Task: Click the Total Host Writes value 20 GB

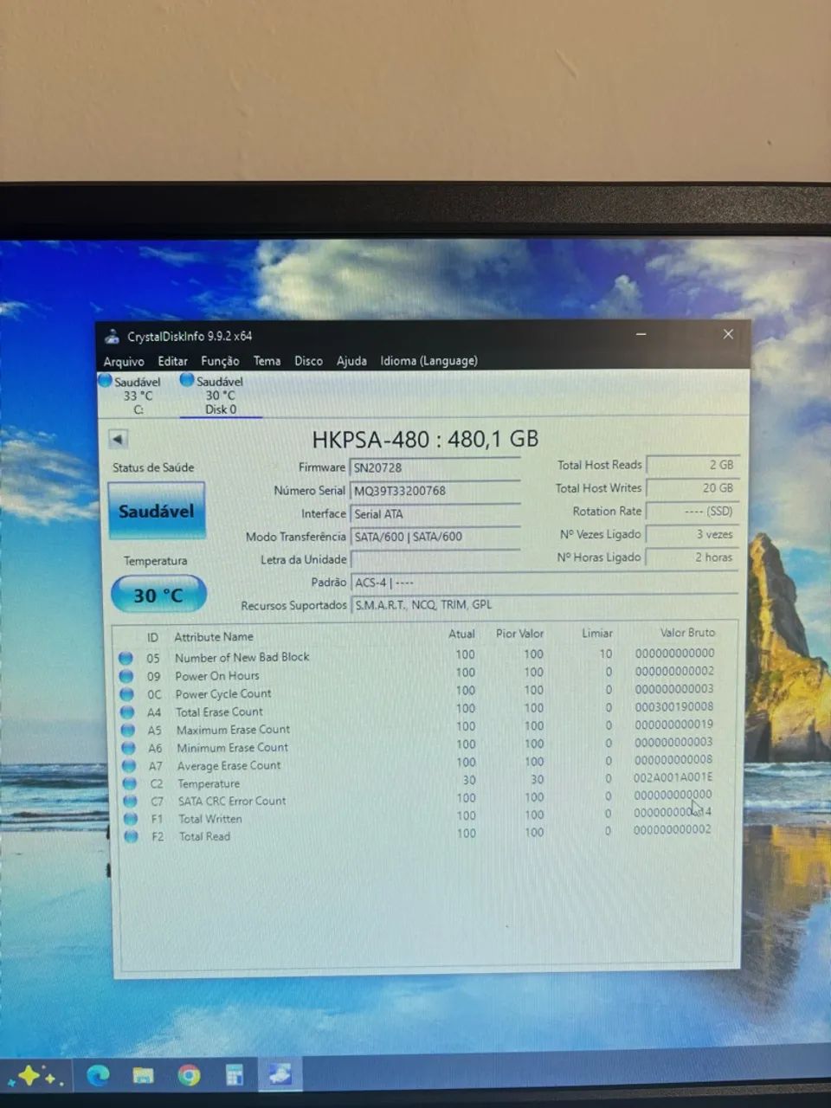Action: (692, 488)
